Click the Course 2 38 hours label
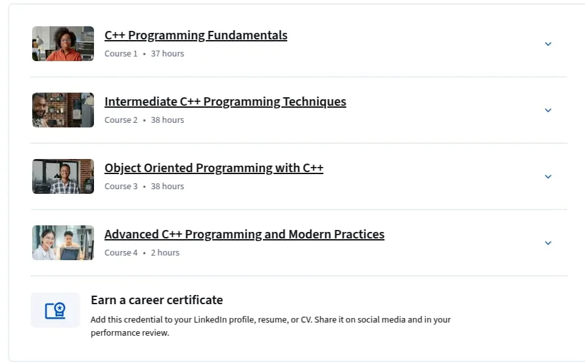This screenshot has width=585, height=362. (x=144, y=120)
